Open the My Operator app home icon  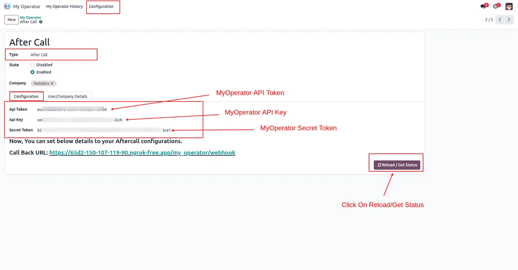7,6
